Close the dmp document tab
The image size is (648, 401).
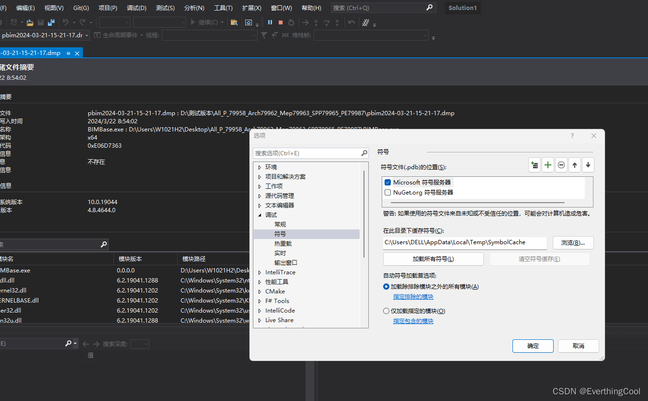pos(78,53)
